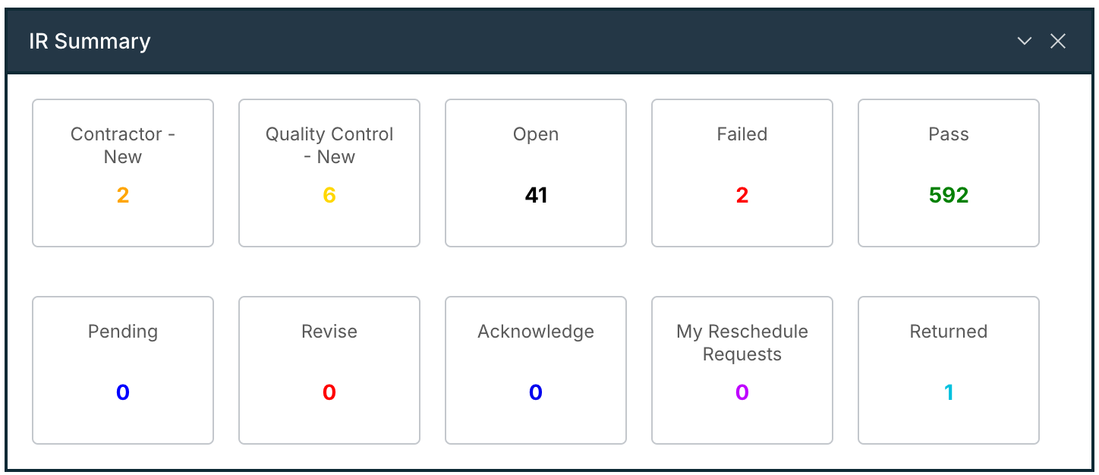Click the IR Summary title text

point(90,42)
